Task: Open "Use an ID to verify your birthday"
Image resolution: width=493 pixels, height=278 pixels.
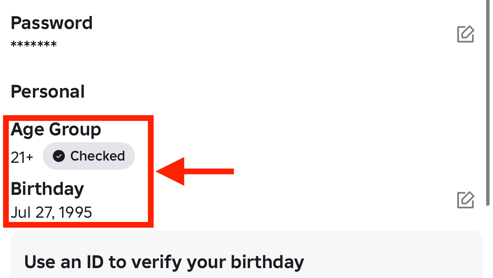Action: click(x=164, y=262)
